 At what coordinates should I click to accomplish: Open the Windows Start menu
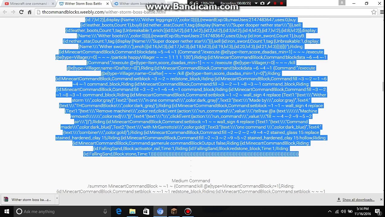(x=7, y=212)
